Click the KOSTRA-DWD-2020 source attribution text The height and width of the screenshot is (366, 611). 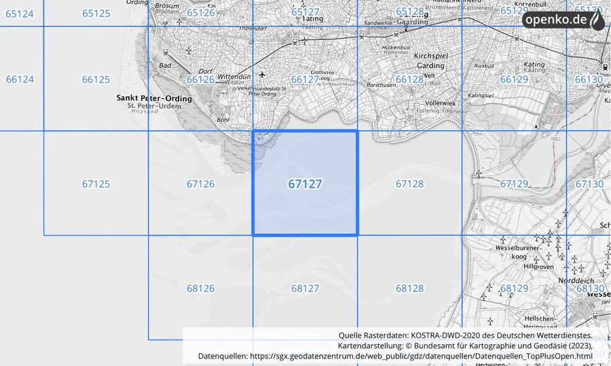pos(465,335)
